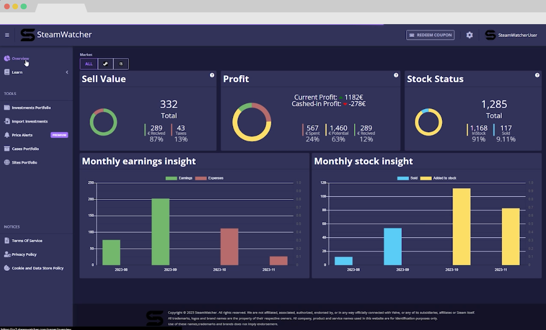The width and height of the screenshot is (546, 330).
Task: Open the settings gear icon
Action: tap(469, 35)
